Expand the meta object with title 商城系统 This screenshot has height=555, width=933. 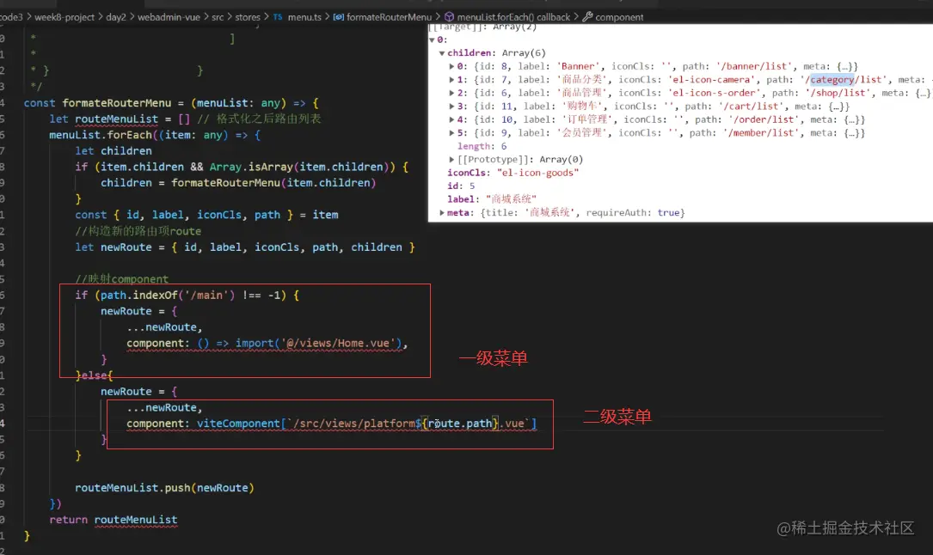pos(442,213)
